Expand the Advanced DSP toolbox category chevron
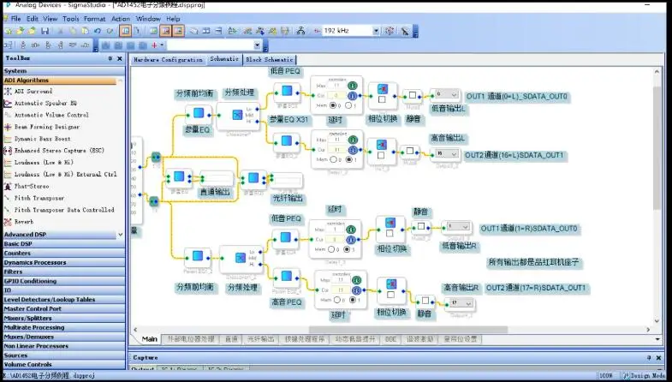Image resolution: width=672 pixels, height=382 pixels. coord(121,235)
